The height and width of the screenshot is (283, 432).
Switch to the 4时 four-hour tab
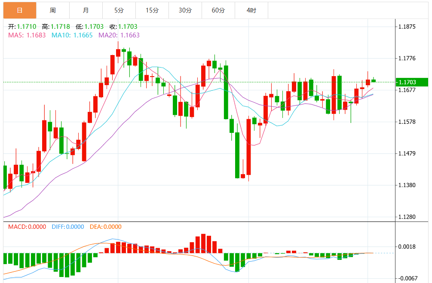pyautogui.click(x=251, y=10)
